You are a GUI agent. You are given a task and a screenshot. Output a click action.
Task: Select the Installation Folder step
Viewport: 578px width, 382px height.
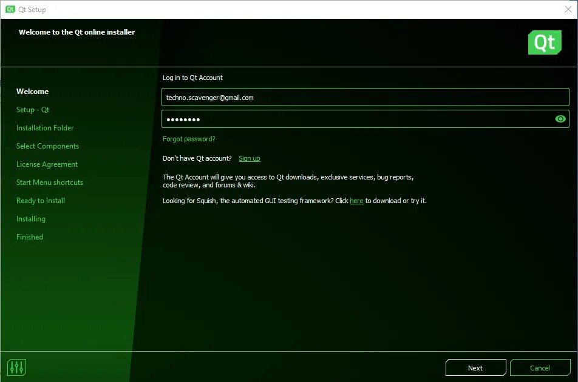point(45,128)
